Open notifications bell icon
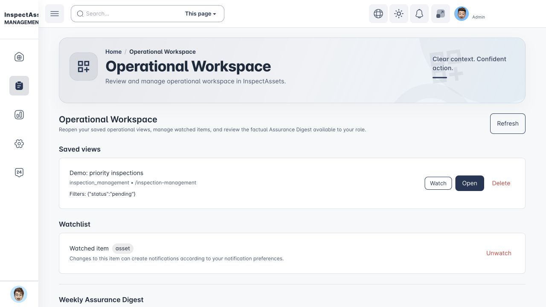The width and height of the screenshot is (546, 307). pyautogui.click(x=419, y=14)
